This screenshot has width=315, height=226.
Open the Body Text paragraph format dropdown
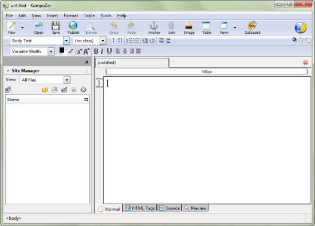(x=66, y=41)
